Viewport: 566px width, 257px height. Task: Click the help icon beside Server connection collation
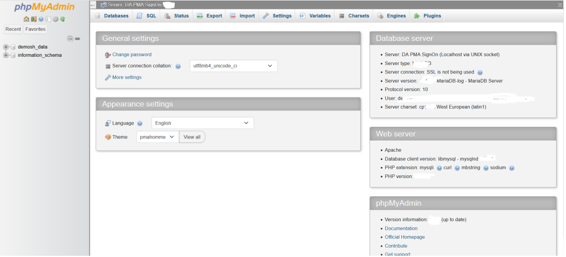coord(178,66)
